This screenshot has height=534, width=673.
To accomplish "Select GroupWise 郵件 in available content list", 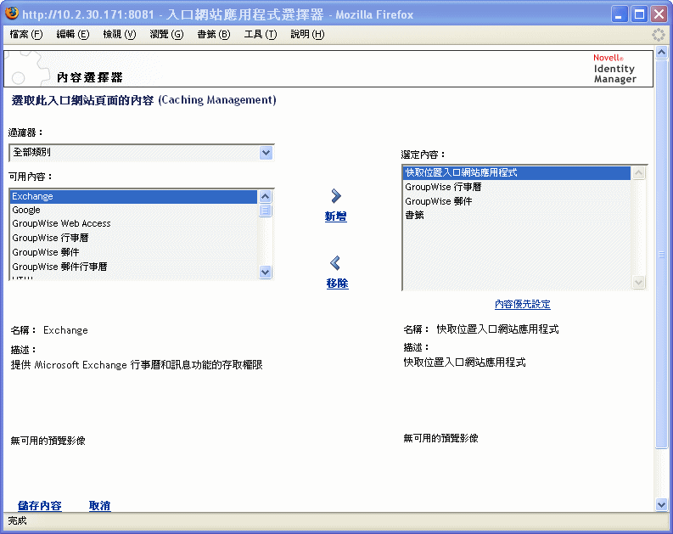I will tap(133, 252).
